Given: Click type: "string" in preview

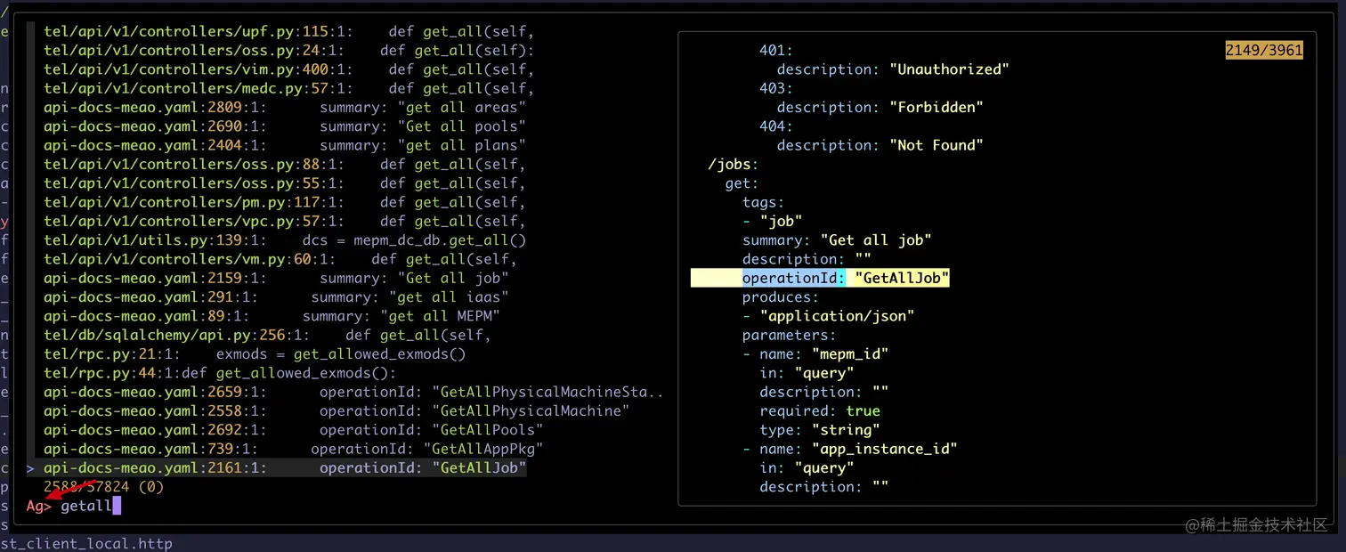Looking at the screenshot, I should click(820, 430).
